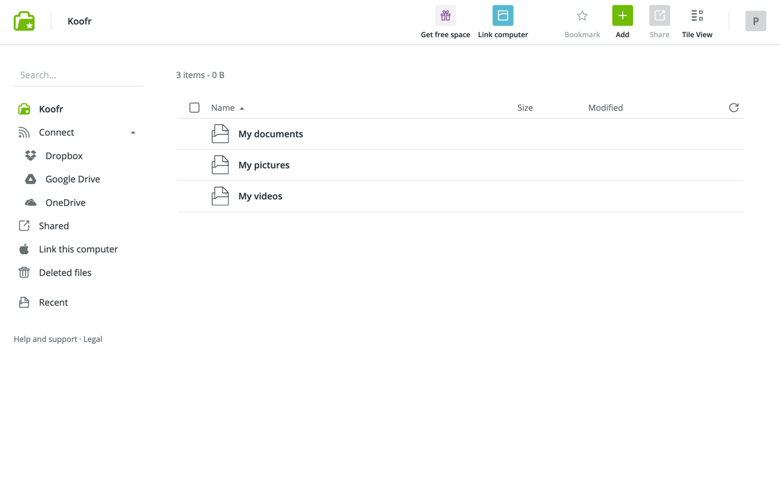Screen dimensions: 780x487
Task: Go to Shared files section
Action: [x=54, y=226]
